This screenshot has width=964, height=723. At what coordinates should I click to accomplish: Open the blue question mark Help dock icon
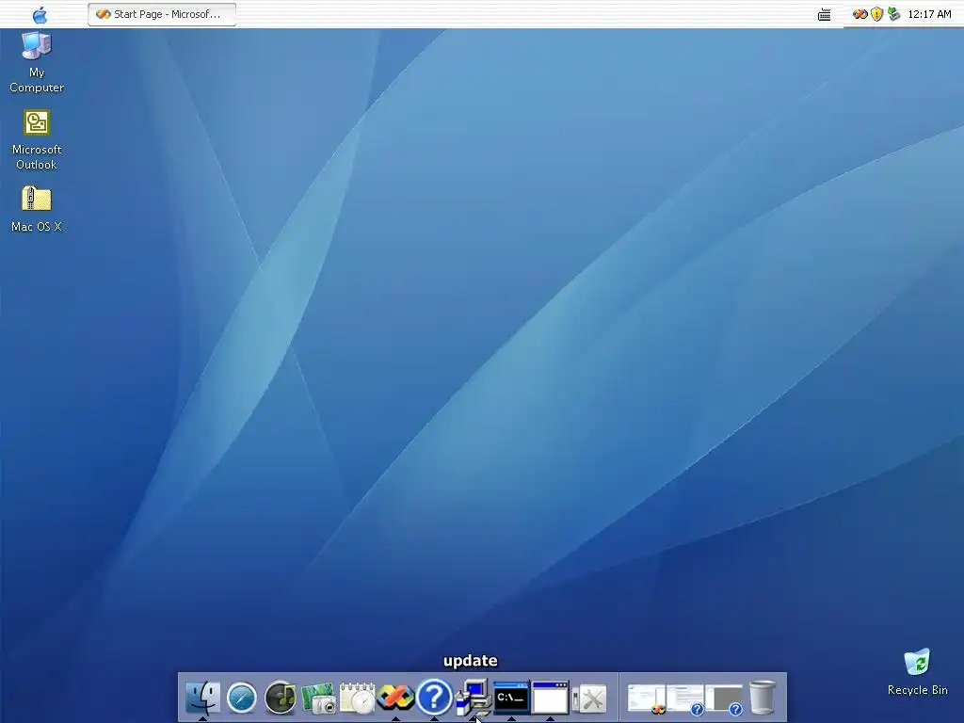click(434, 698)
